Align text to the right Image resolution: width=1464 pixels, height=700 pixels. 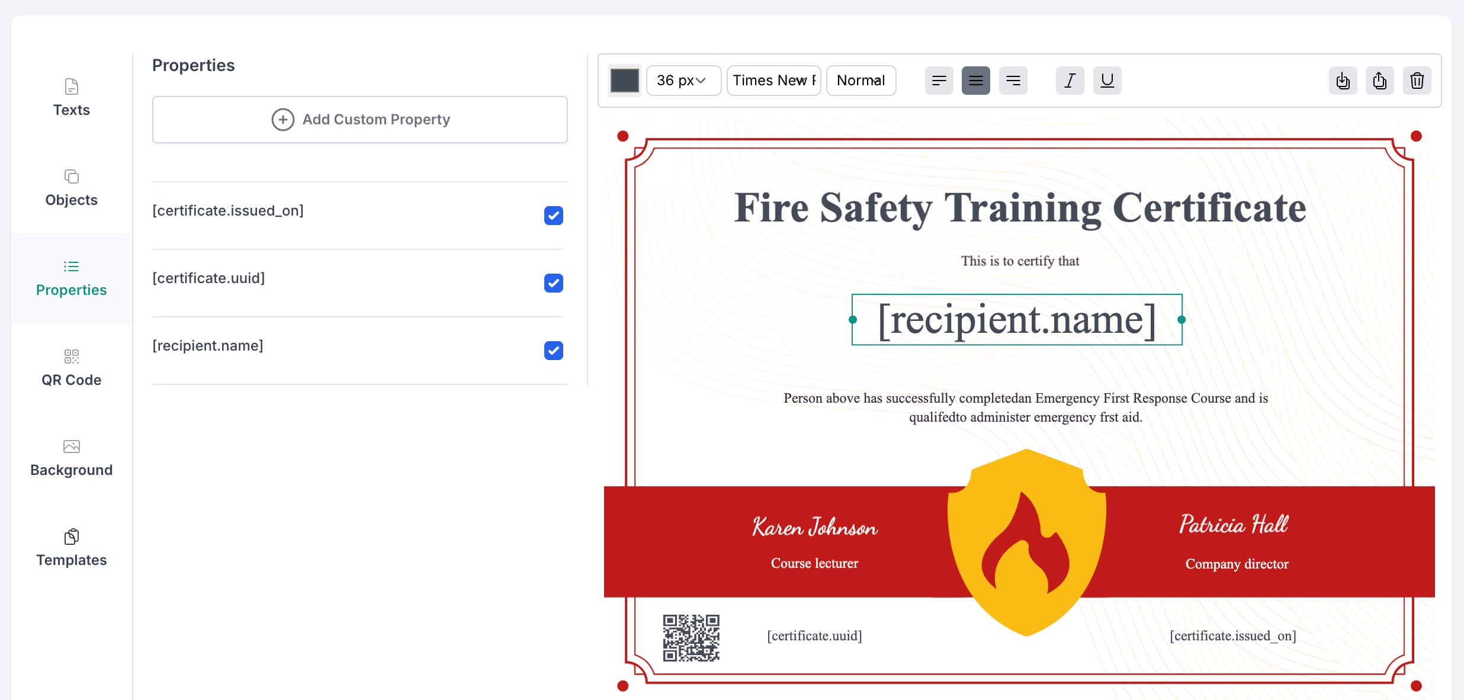tap(1013, 81)
